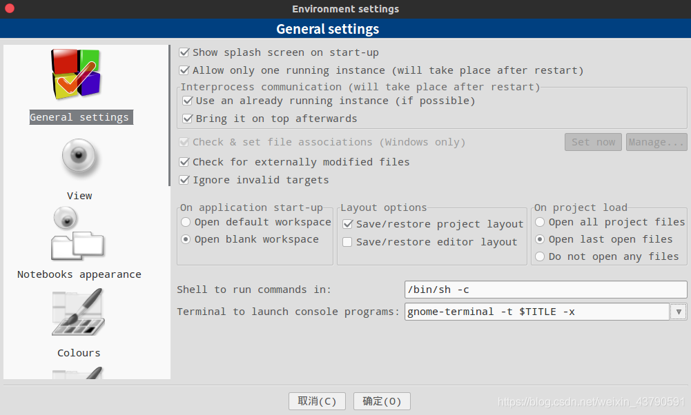Click the partially visible icon below Colours
691x415 pixels.
click(x=78, y=373)
